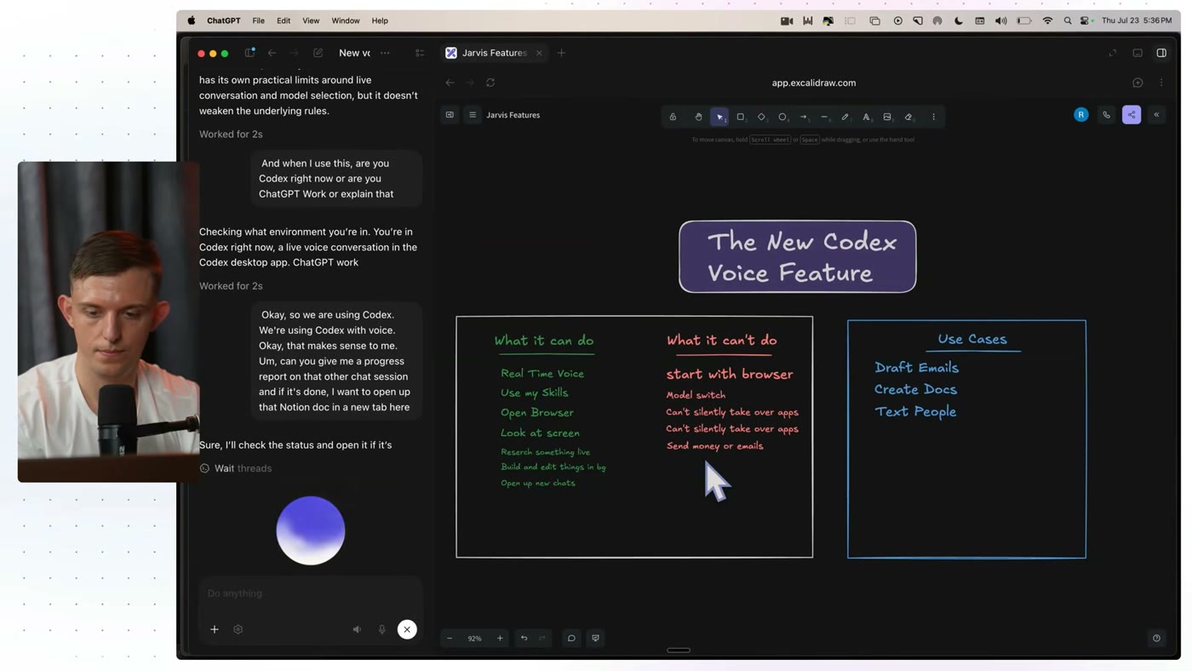Go back in the embedded browser

coord(450,83)
